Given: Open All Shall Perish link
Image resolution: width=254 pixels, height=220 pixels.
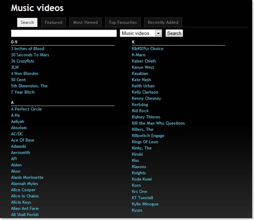Looking at the screenshot, I should coord(25,215).
